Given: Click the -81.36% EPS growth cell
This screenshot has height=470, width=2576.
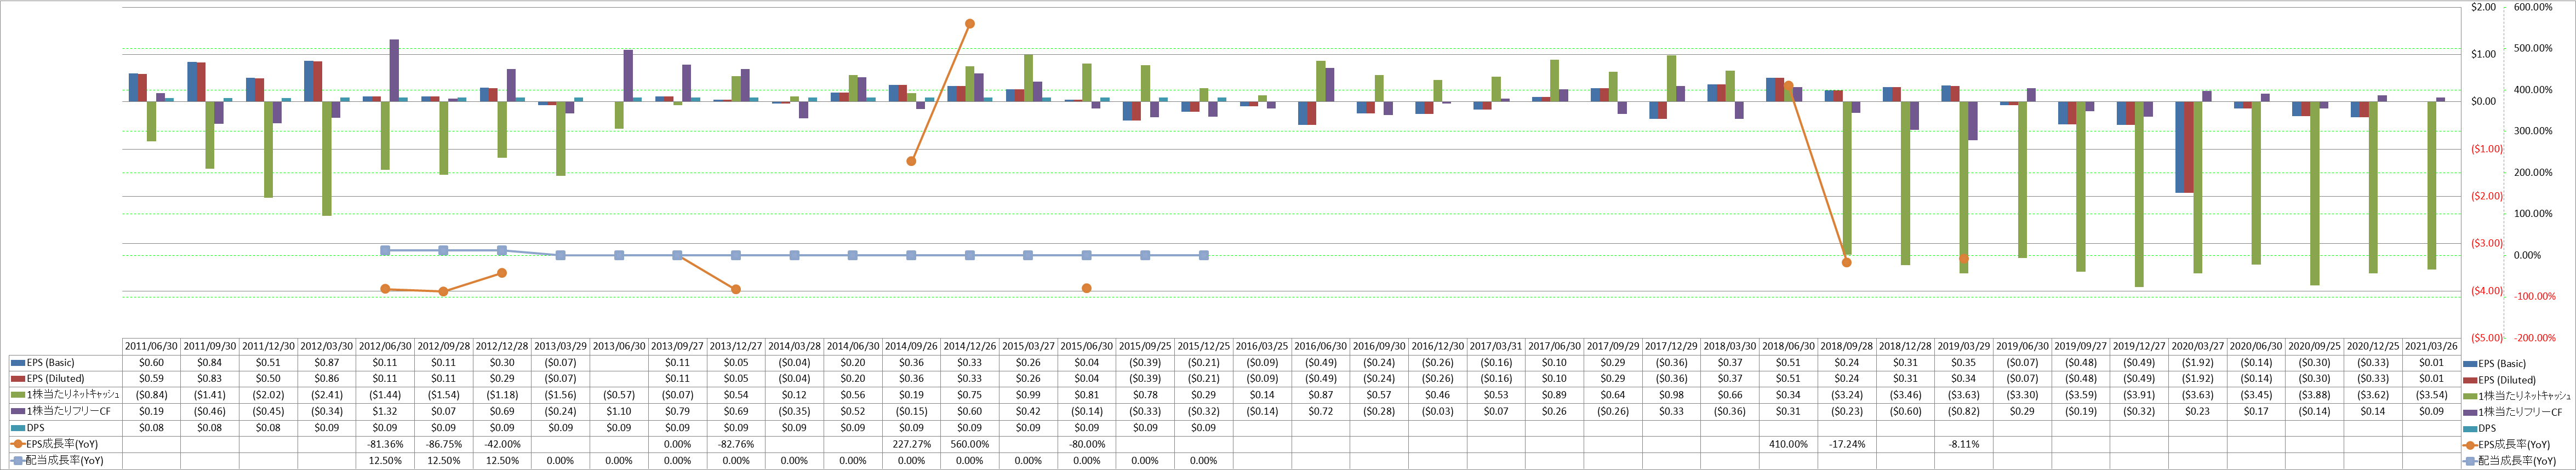Looking at the screenshot, I should [x=385, y=444].
